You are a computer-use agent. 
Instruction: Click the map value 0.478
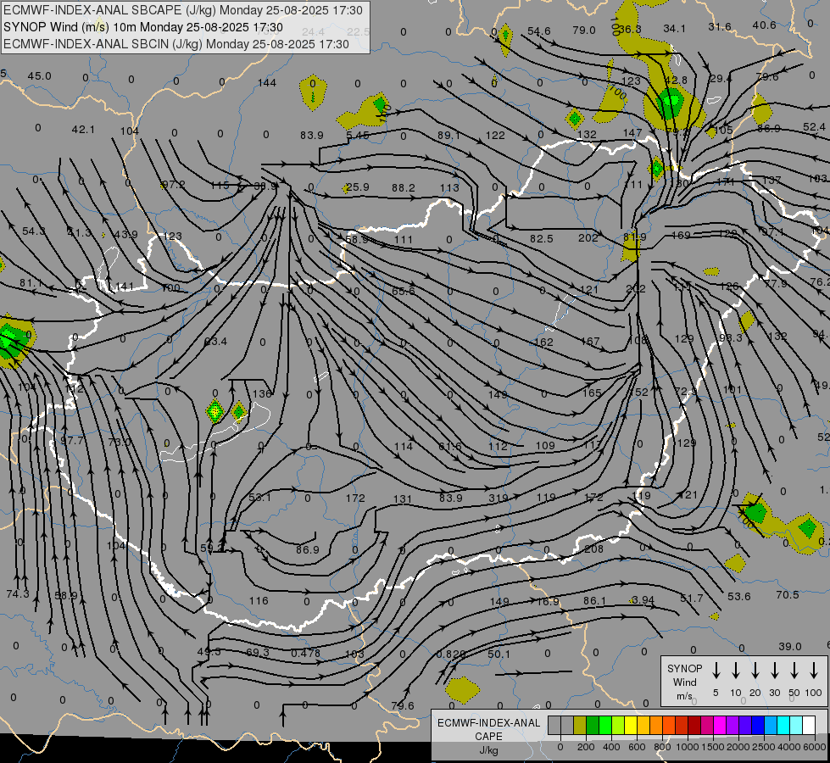(x=305, y=653)
